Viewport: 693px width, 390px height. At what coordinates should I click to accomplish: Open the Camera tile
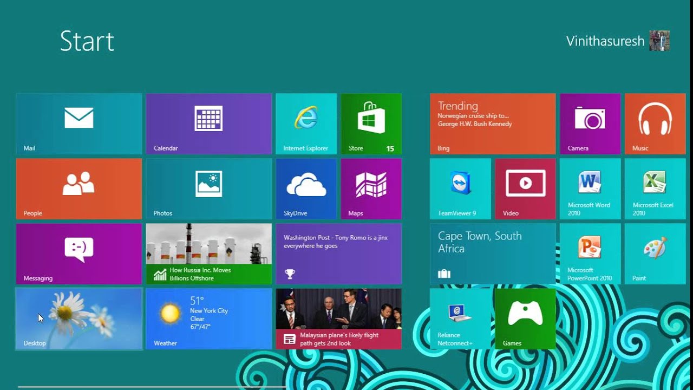(590, 124)
